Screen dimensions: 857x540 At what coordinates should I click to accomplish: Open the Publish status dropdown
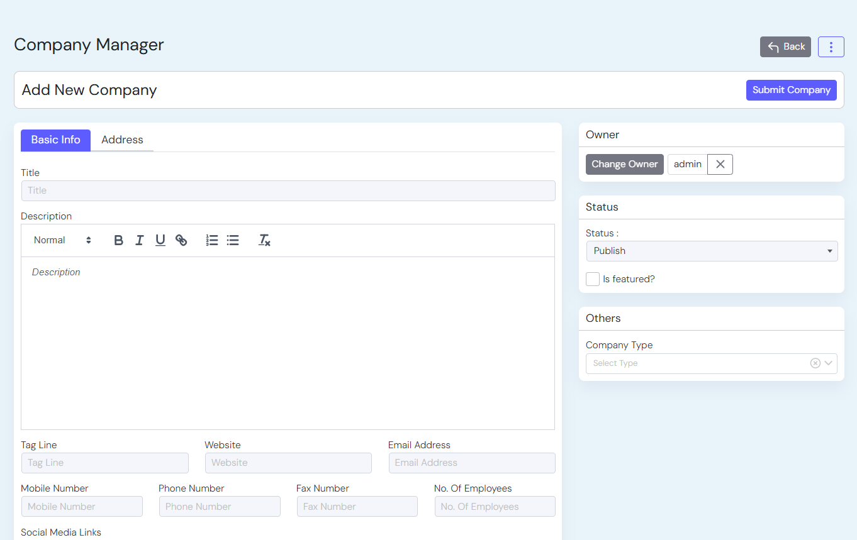coord(711,251)
